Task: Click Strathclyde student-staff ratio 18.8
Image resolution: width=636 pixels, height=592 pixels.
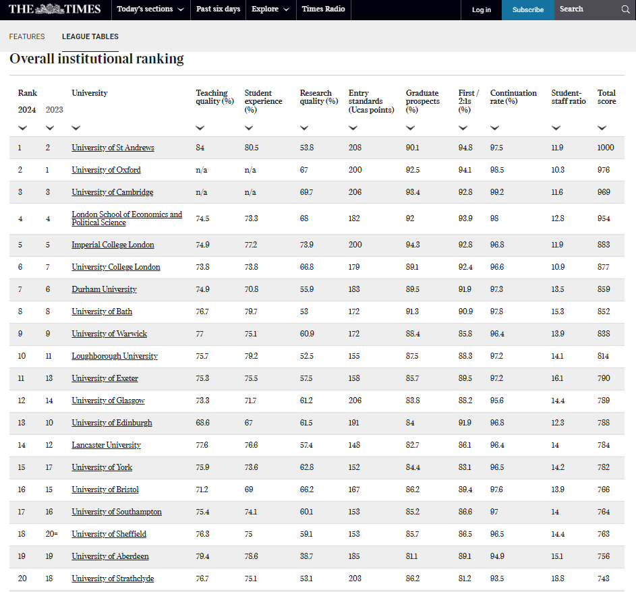Action: point(558,579)
